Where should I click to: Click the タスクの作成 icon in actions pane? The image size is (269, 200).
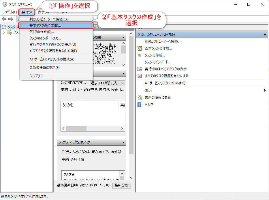(140, 55)
